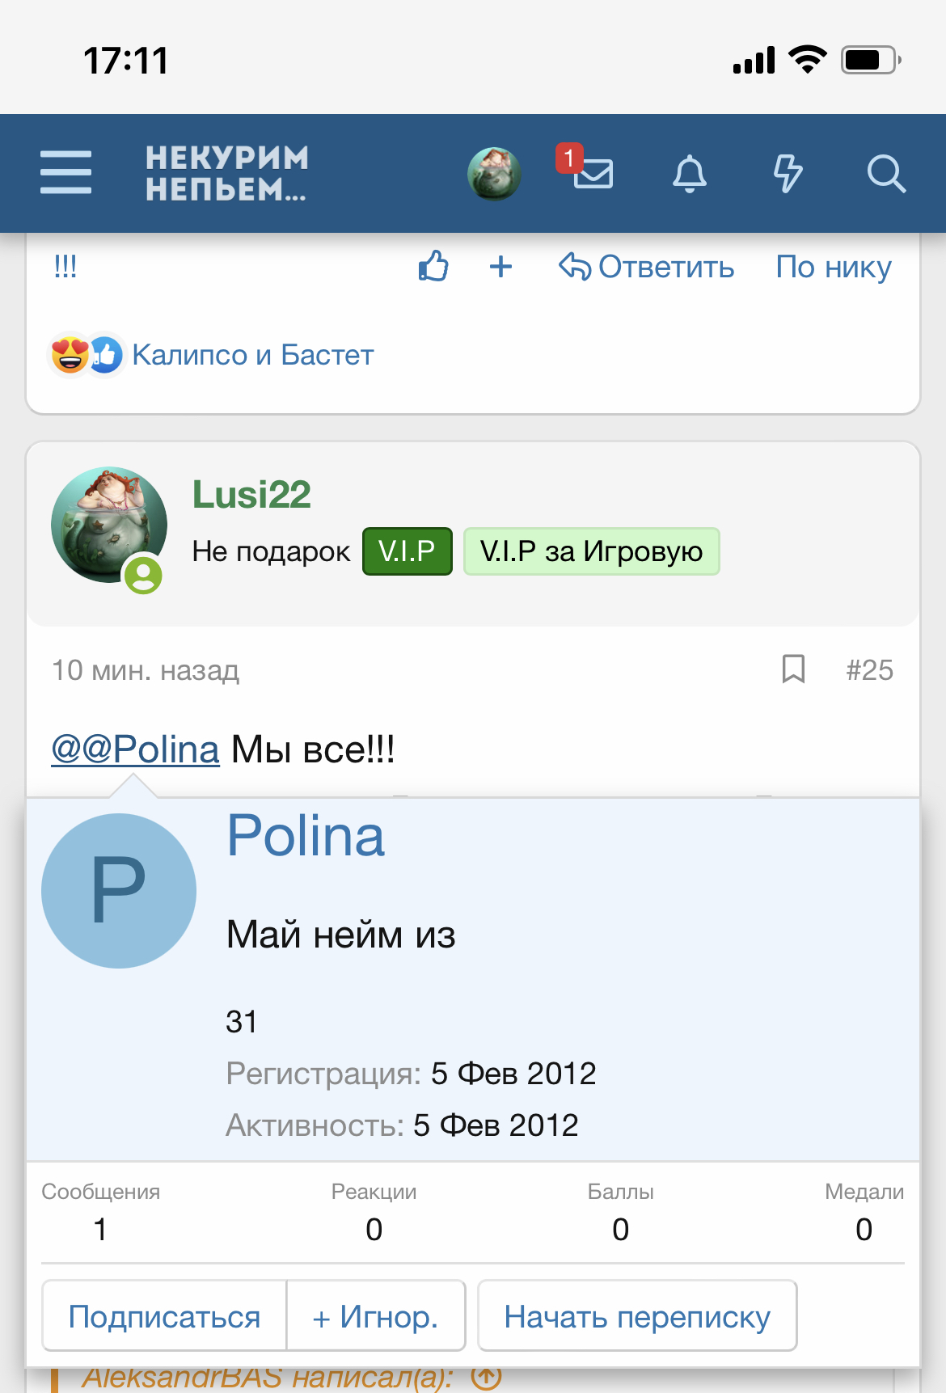Open Polina's name in the profile card

pyautogui.click(x=306, y=836)
